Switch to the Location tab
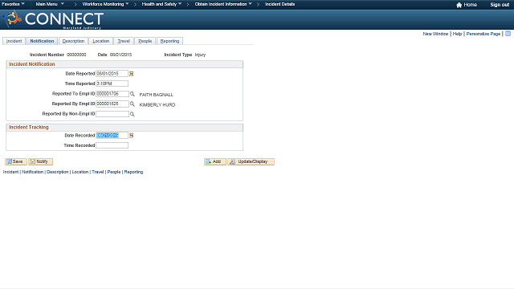 pyautogui.click(x=101, y=41)
